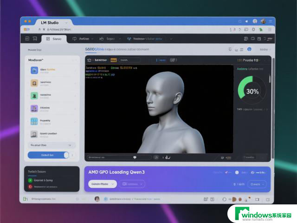This screenshot has height=223, width=297.
Task: Click the input field at viewer bottom
Action: coord(119,157)
